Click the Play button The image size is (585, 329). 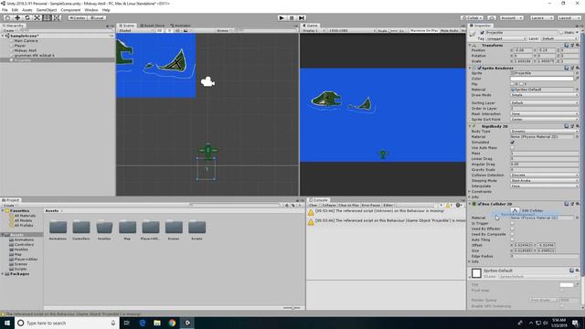click(x=282, y=18)
